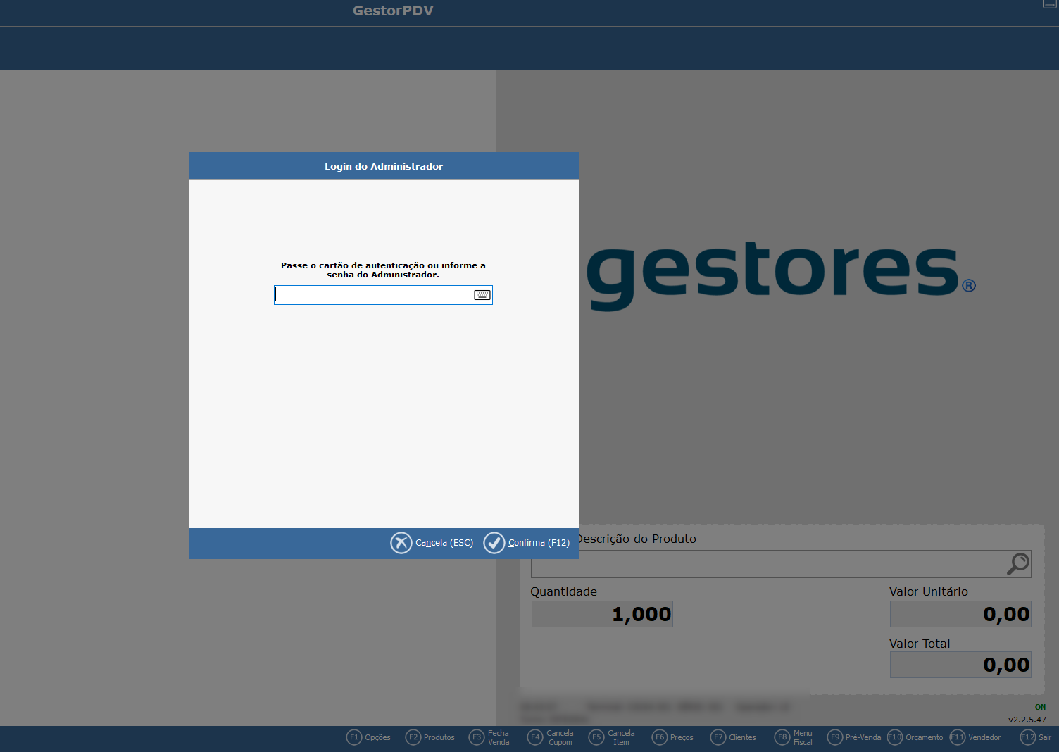This screenshot has height=752, width=1059.
Task: Click the on-screen keyboard icon in password field
Action: 482,295
